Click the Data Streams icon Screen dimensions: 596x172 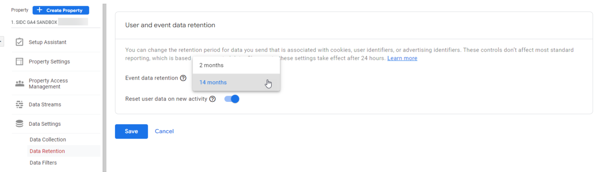tap(19, 104)
